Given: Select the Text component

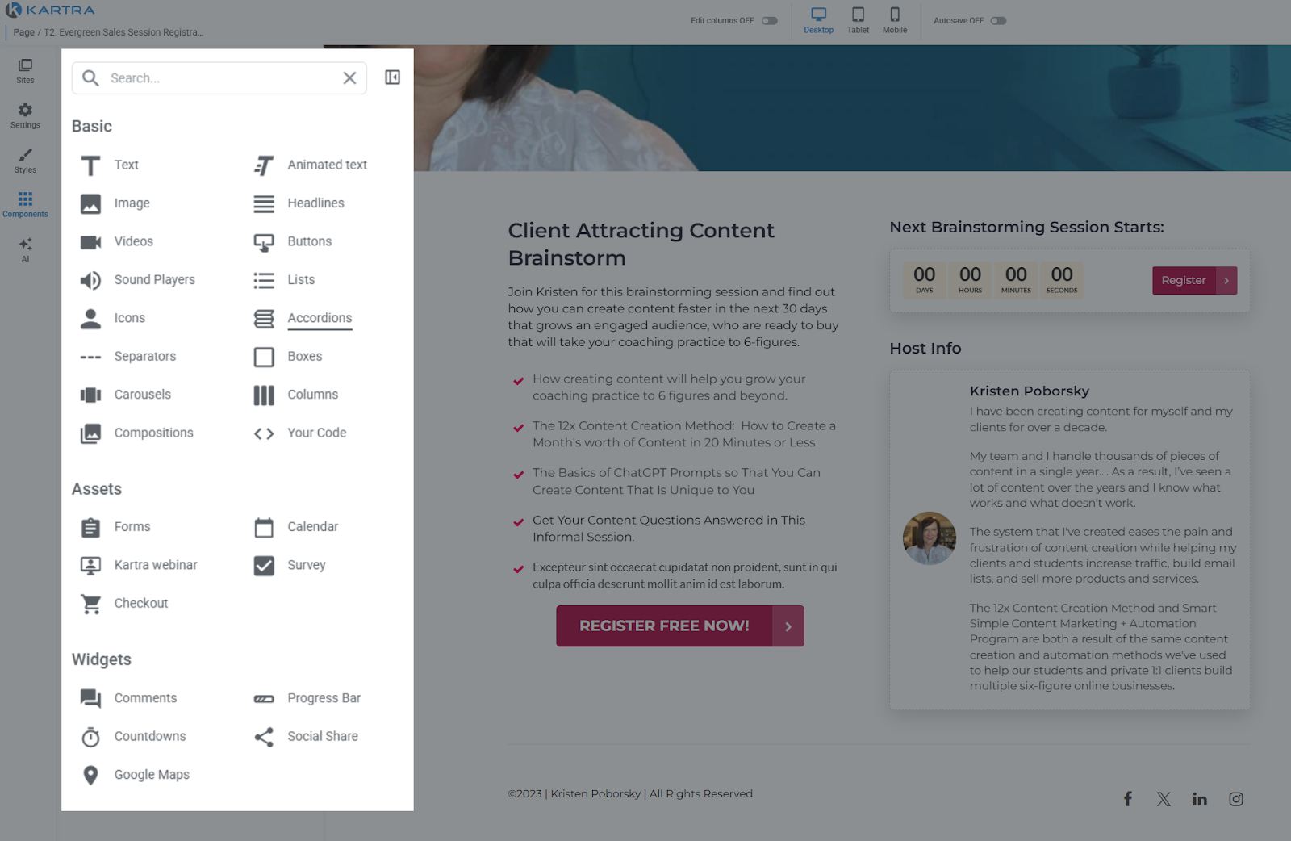Looking at the screenshot, I should [110, 165].
